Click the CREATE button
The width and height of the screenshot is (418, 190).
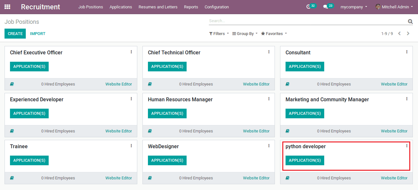pyautogui.click(x=15, y=33)
